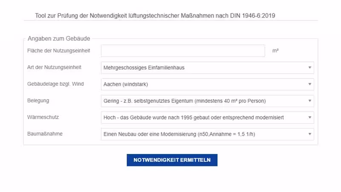Click the Art der Nutzungseinheit label
The image size is (341, 192).
(x=54, y=67)
